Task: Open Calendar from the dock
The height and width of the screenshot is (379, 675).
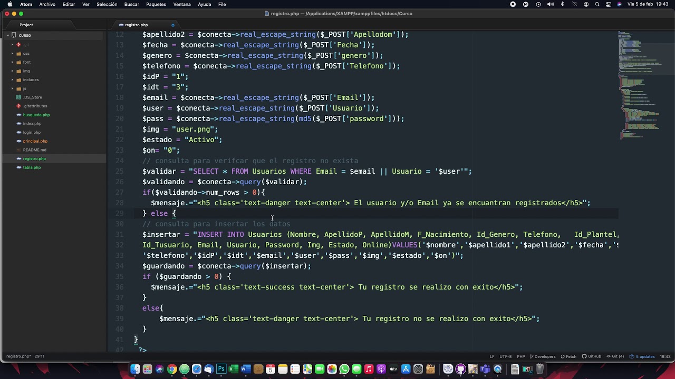Action: click(x=270, y=370)
